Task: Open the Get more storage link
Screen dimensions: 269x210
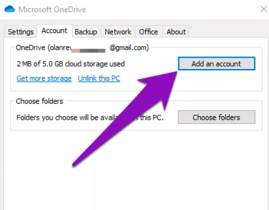Action: pos(44,79)
